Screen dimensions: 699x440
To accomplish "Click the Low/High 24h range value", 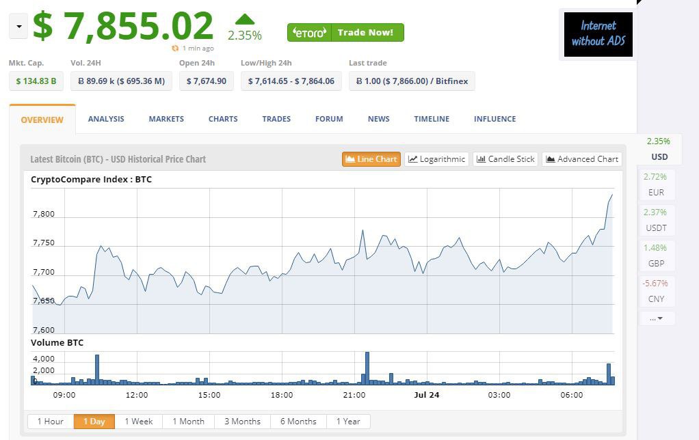I will pos(291,81).
